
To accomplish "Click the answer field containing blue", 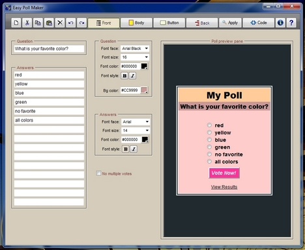I will (x=49, y=93).
